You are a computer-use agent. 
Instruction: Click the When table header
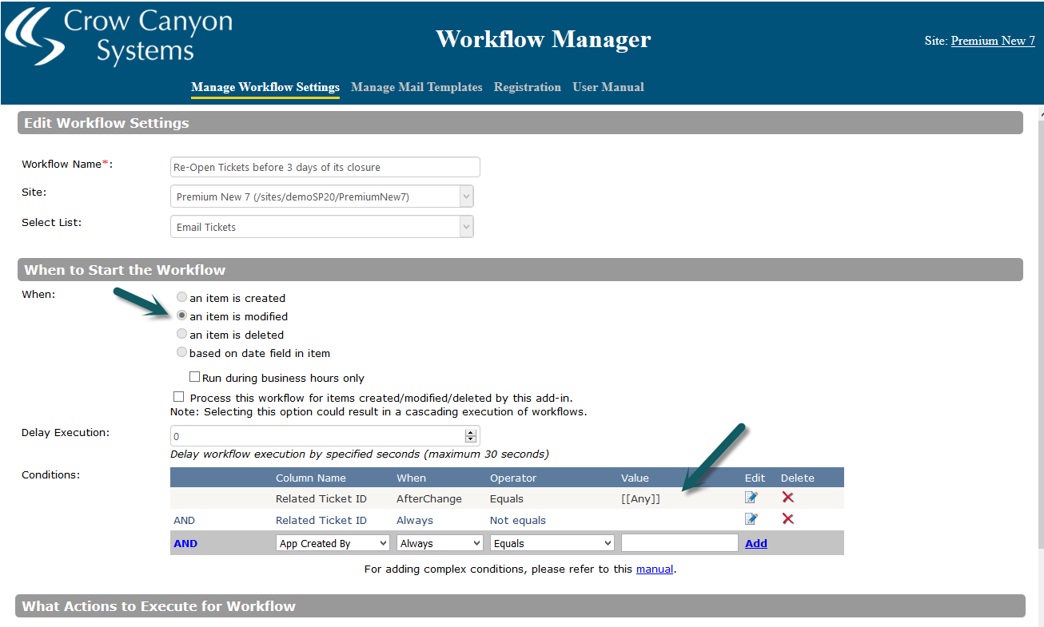point(412,478)
